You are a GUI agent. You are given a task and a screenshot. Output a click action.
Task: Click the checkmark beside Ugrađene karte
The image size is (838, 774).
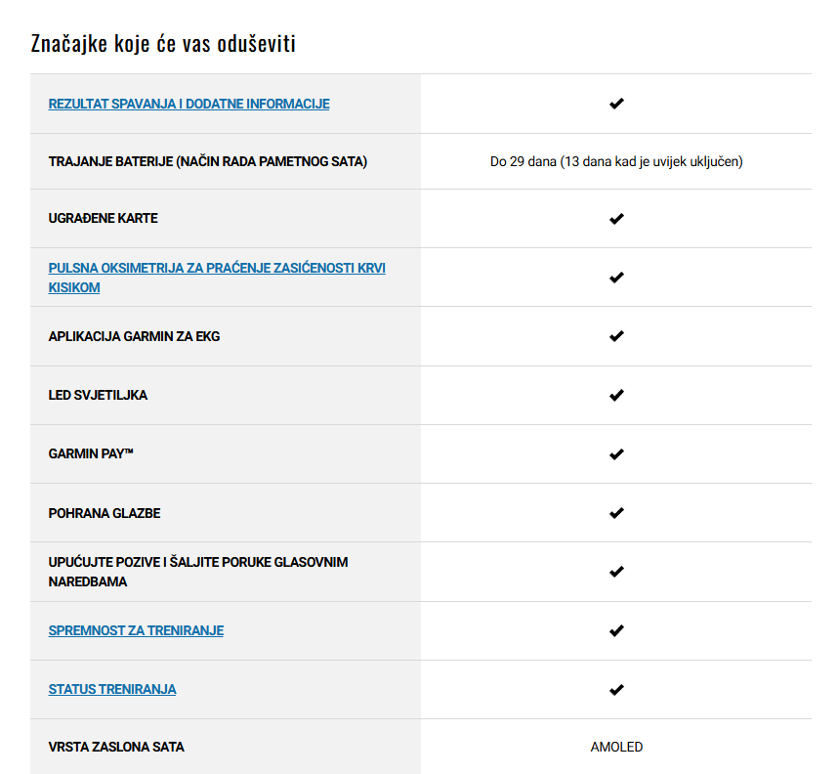tap(616, 219)
